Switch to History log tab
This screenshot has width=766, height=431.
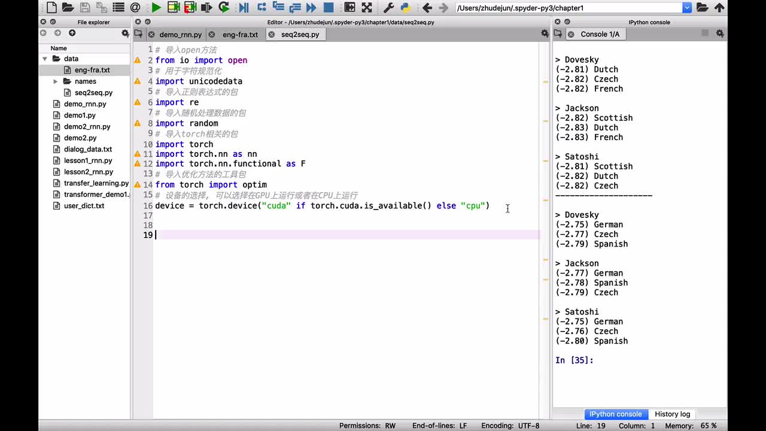click(672, 414)
